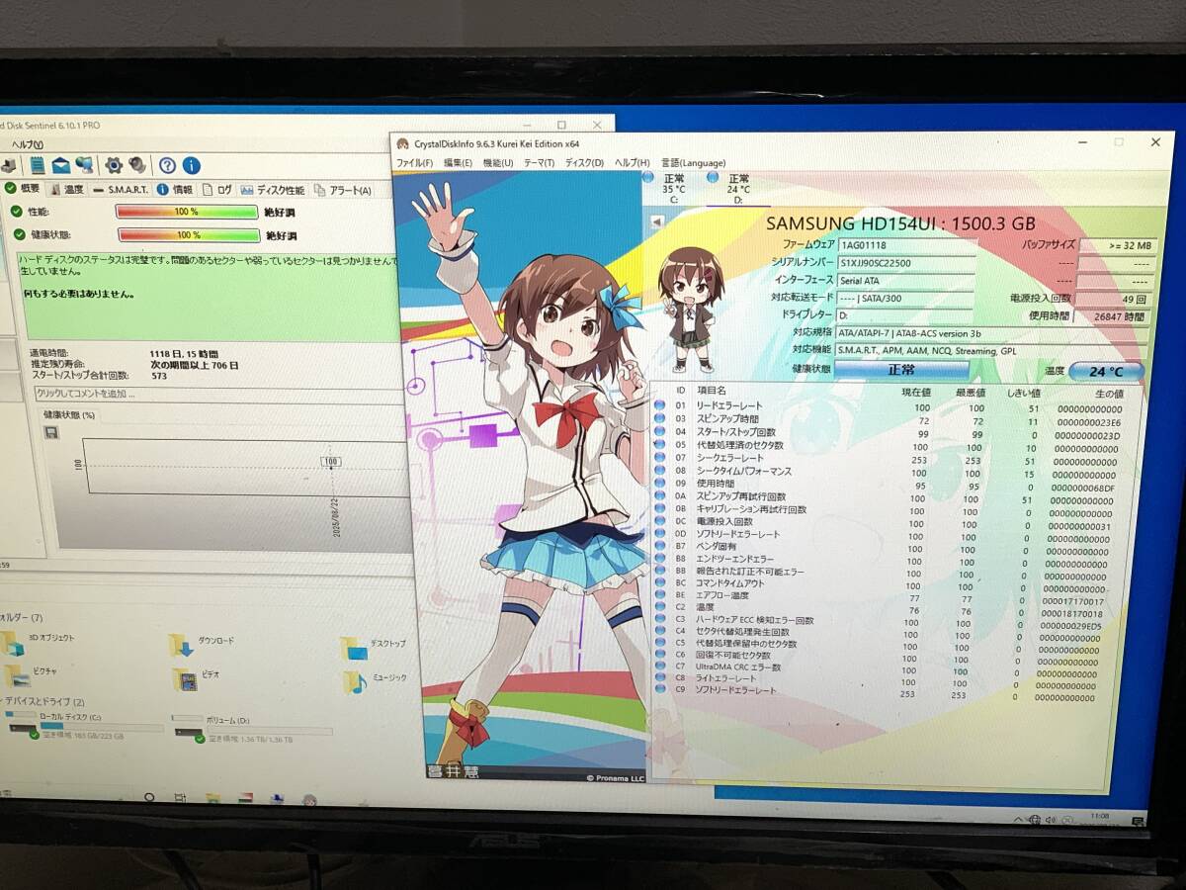The width and height of the screenshot is (1186, 890).
Task: Click the envelope e-mail icon in Hard Disk Sentinel
Action: (60, 165)
